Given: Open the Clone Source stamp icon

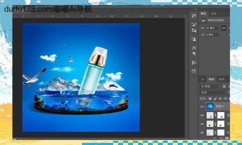Looking at the screenshot, I should pyautogui.click(x=194, y=39).
